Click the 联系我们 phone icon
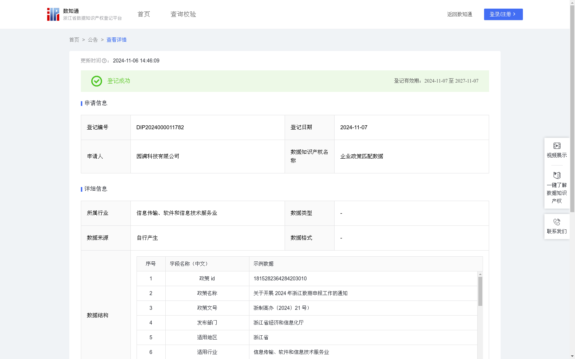 [557, 222]
